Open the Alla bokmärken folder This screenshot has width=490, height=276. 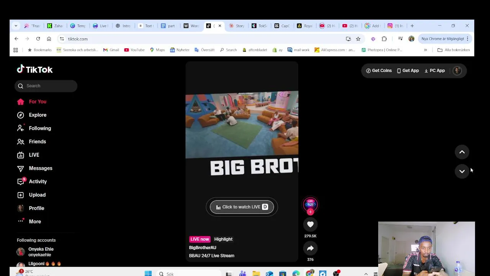coord(454,50)
